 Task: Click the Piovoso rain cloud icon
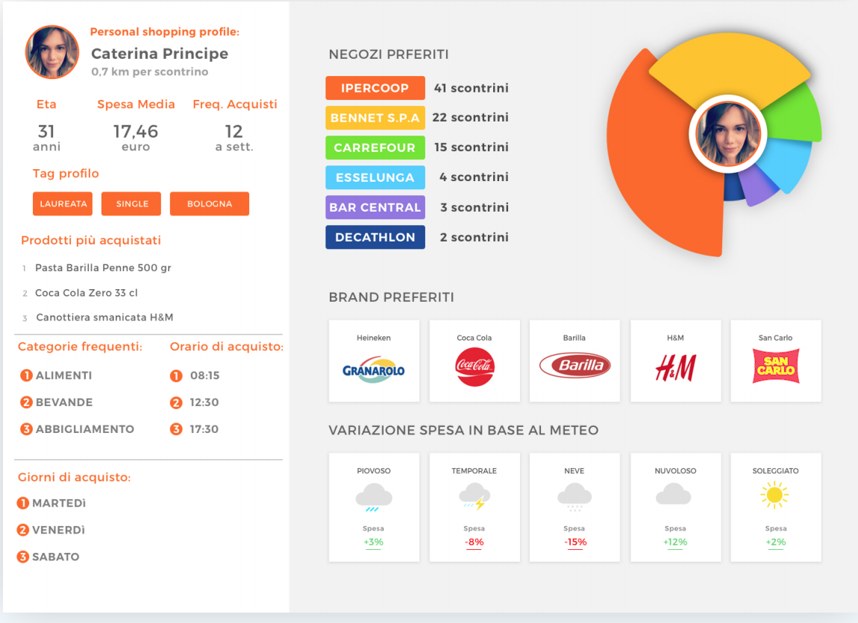374,497
